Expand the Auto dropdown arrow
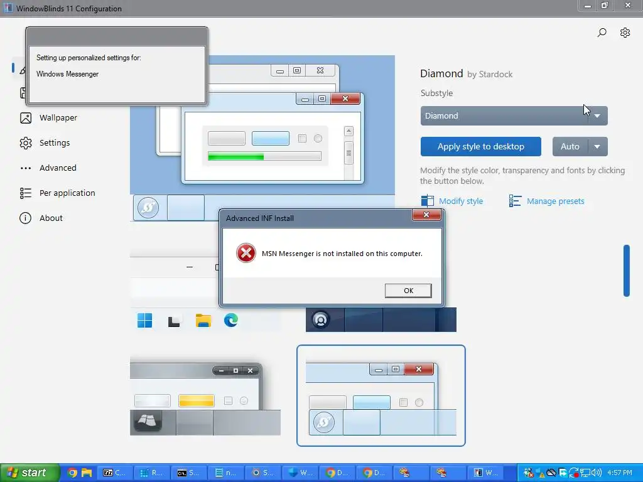Viewport: 643px width, 482px height. pos(598,146)
